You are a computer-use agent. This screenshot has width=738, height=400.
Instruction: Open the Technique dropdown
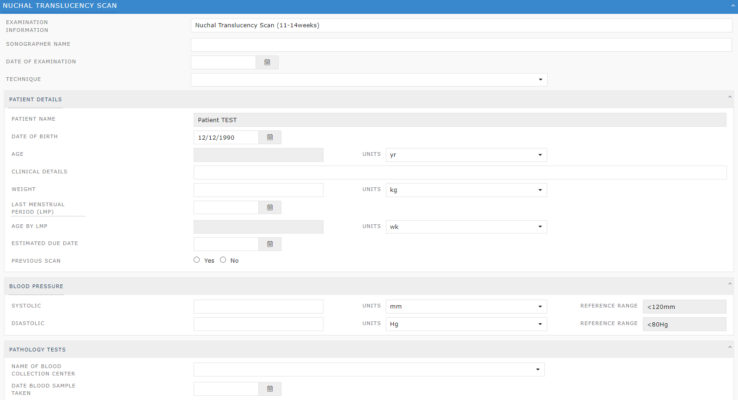click(369, 80)
